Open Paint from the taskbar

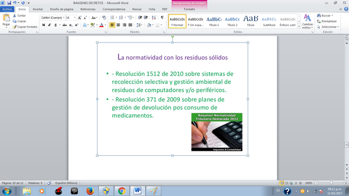coord(153,191)
